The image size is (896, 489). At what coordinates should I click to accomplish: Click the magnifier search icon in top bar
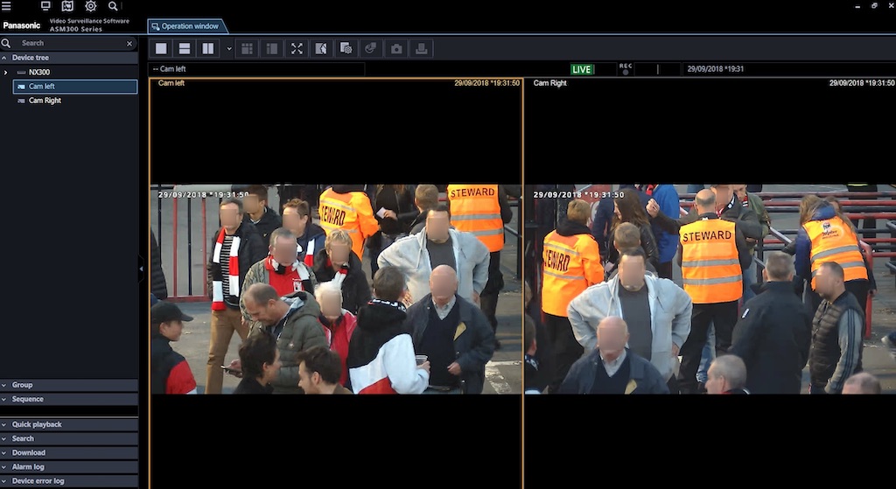click(x=113, y=6)
